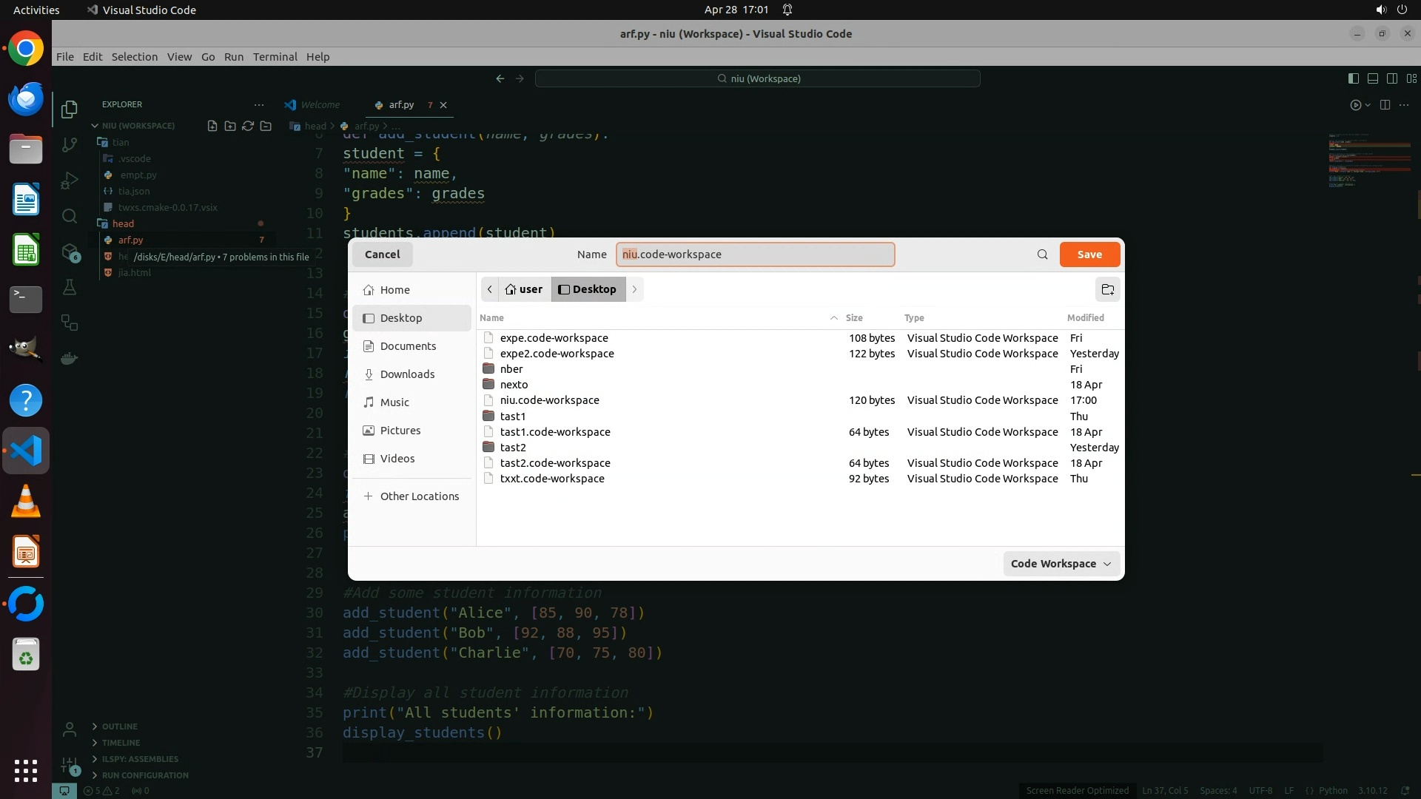The width and height of the screenshot is (1421, 799).
Task: Open the Docker view in the activity bar
Action: coord(70,358)
